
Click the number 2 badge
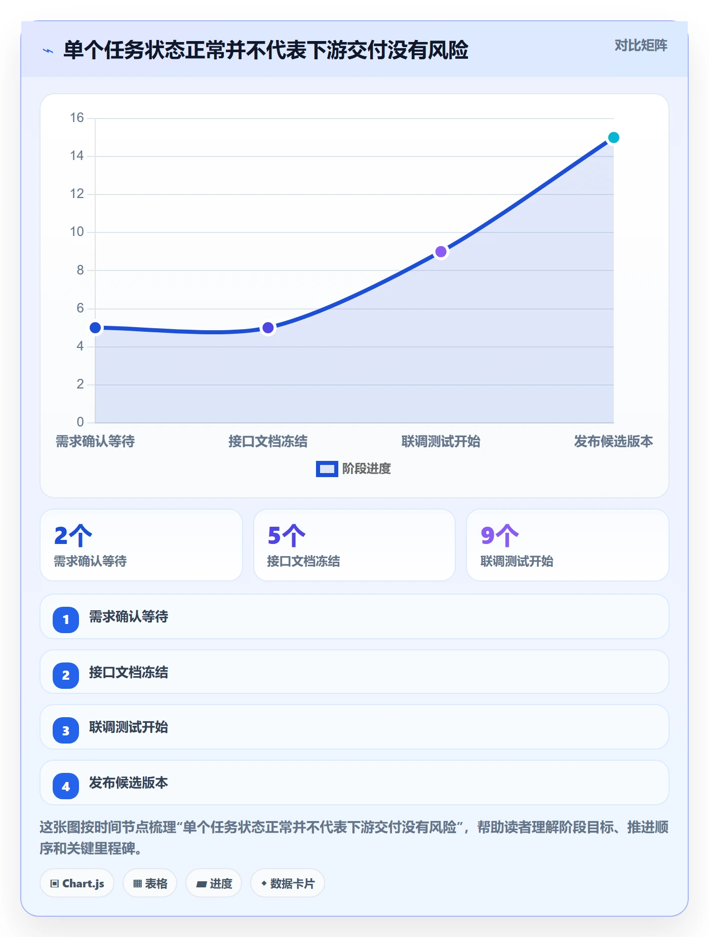click(x=66, y=675)
